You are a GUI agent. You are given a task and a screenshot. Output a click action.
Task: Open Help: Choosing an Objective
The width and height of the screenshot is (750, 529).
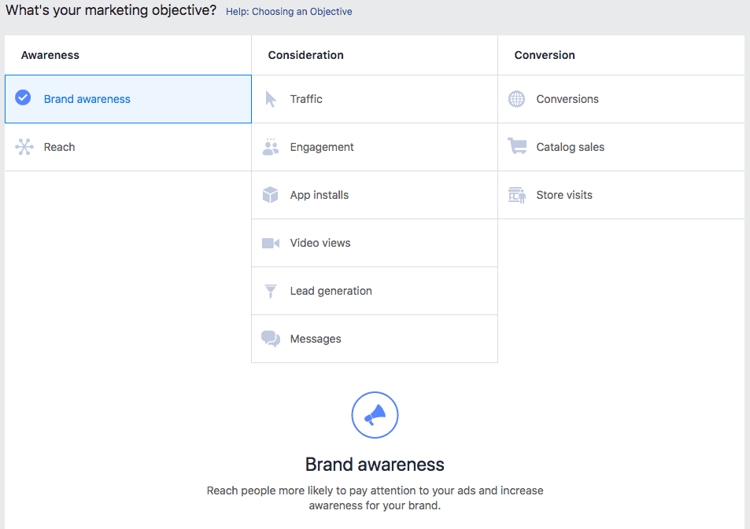[288, 11]
